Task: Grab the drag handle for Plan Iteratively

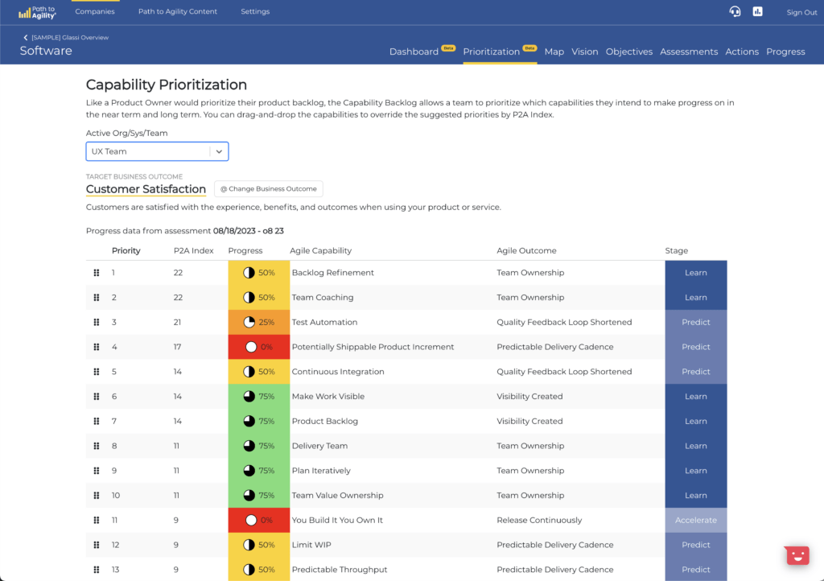Action: 97,470
